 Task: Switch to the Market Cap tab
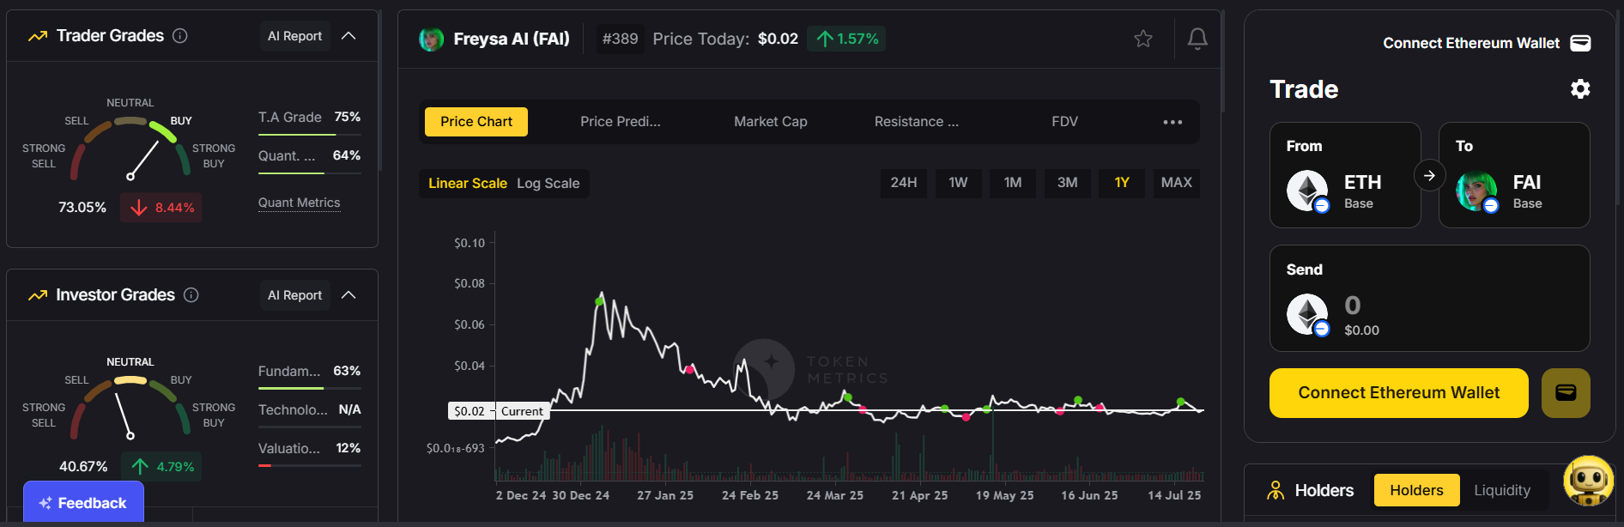tap(771, 122)
